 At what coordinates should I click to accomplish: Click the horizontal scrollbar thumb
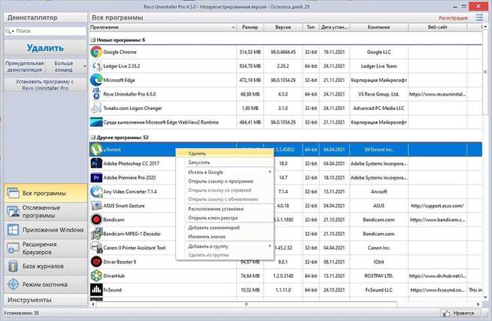click(x=246, y=304)
